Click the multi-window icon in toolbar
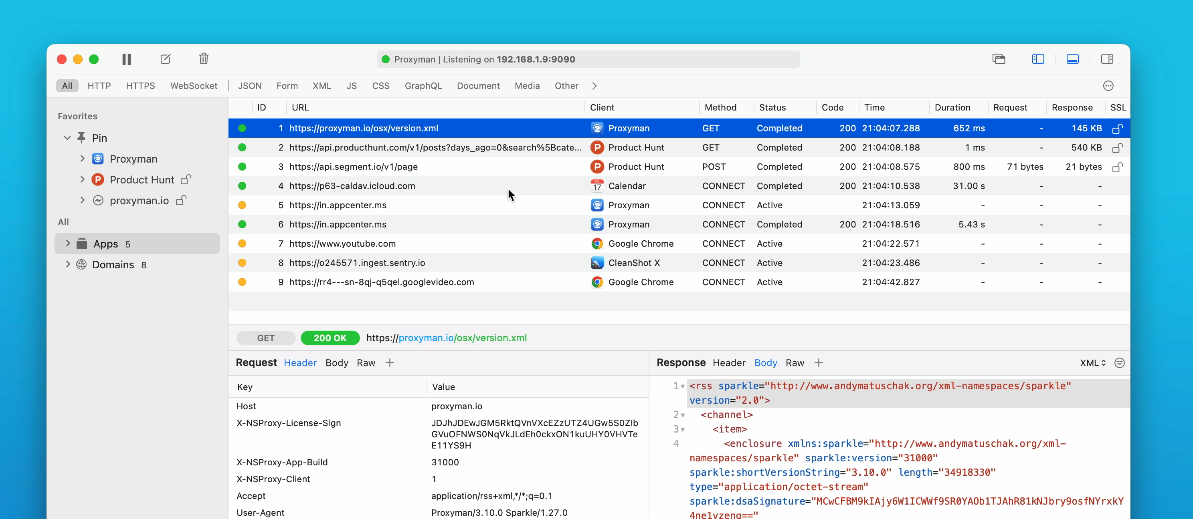1193x519 pixels. [999, 59]
